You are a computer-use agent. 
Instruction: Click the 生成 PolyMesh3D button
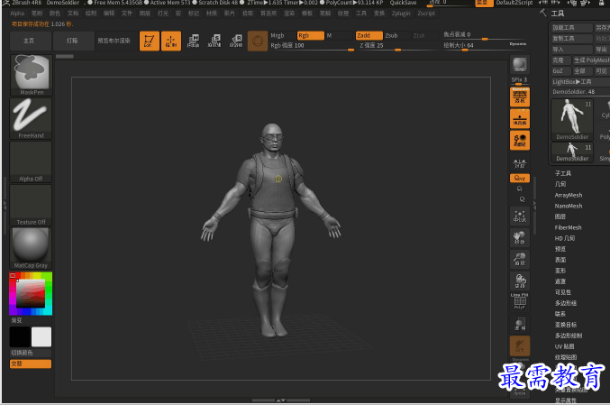point(591,60)
